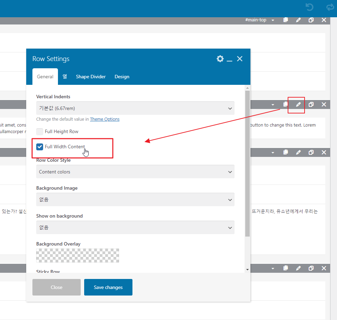
Task: Edit the row containing Korean 뜨거운지라 text
Action: pos(298,152)
